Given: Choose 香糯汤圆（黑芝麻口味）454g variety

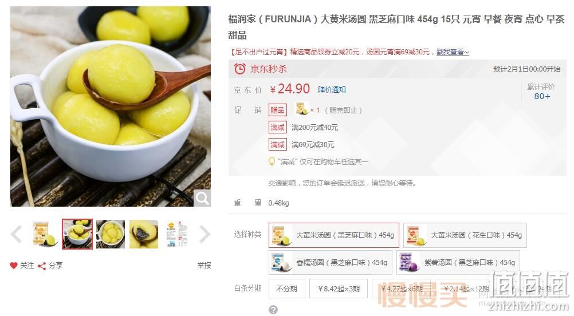Looking at the screenshot, I should (x=330, y=262).
